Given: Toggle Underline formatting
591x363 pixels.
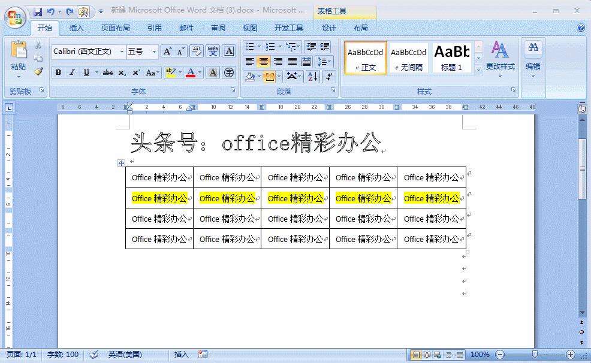Looking at the screenshot, I should click(86, 72).
